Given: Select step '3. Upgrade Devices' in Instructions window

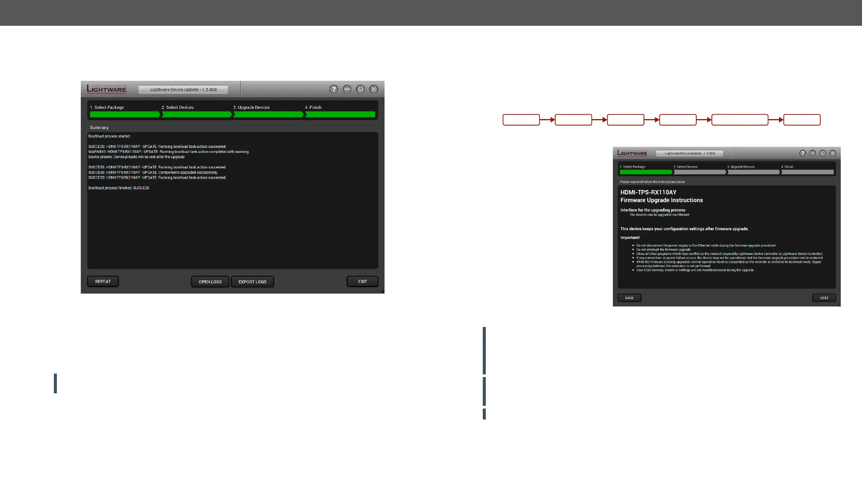Looking at the screenshot, I should (x=741, y=167).
